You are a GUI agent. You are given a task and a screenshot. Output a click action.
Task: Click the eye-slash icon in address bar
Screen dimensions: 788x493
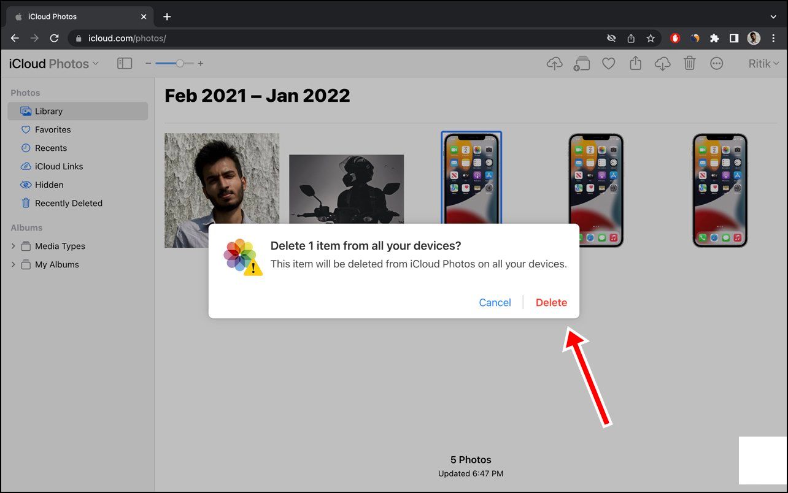[x=611, y=38]
